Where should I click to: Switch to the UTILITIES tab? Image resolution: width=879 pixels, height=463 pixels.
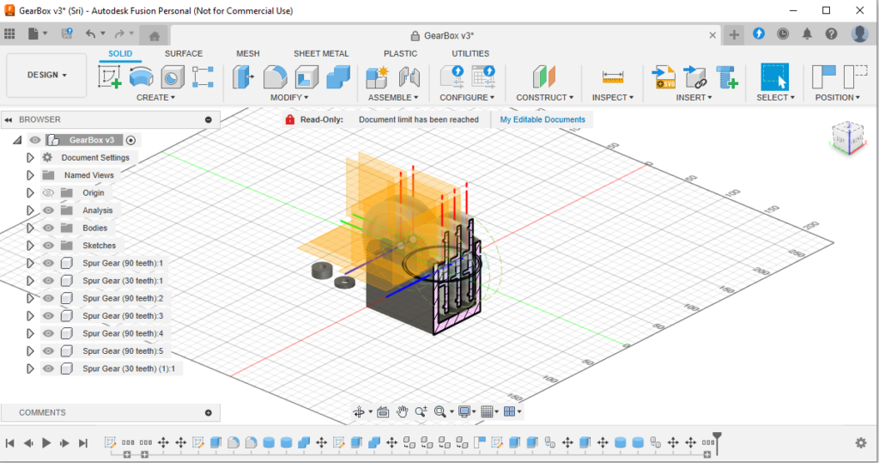tap(470, 54)
